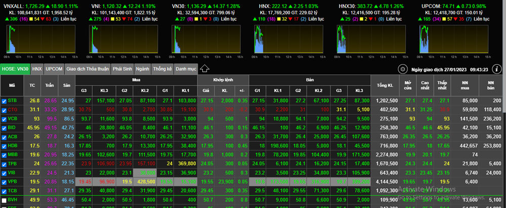Viewport: 506px width, 208px height.
Task: Click the VCB stock symbol
Action: [x=13, y=119]
